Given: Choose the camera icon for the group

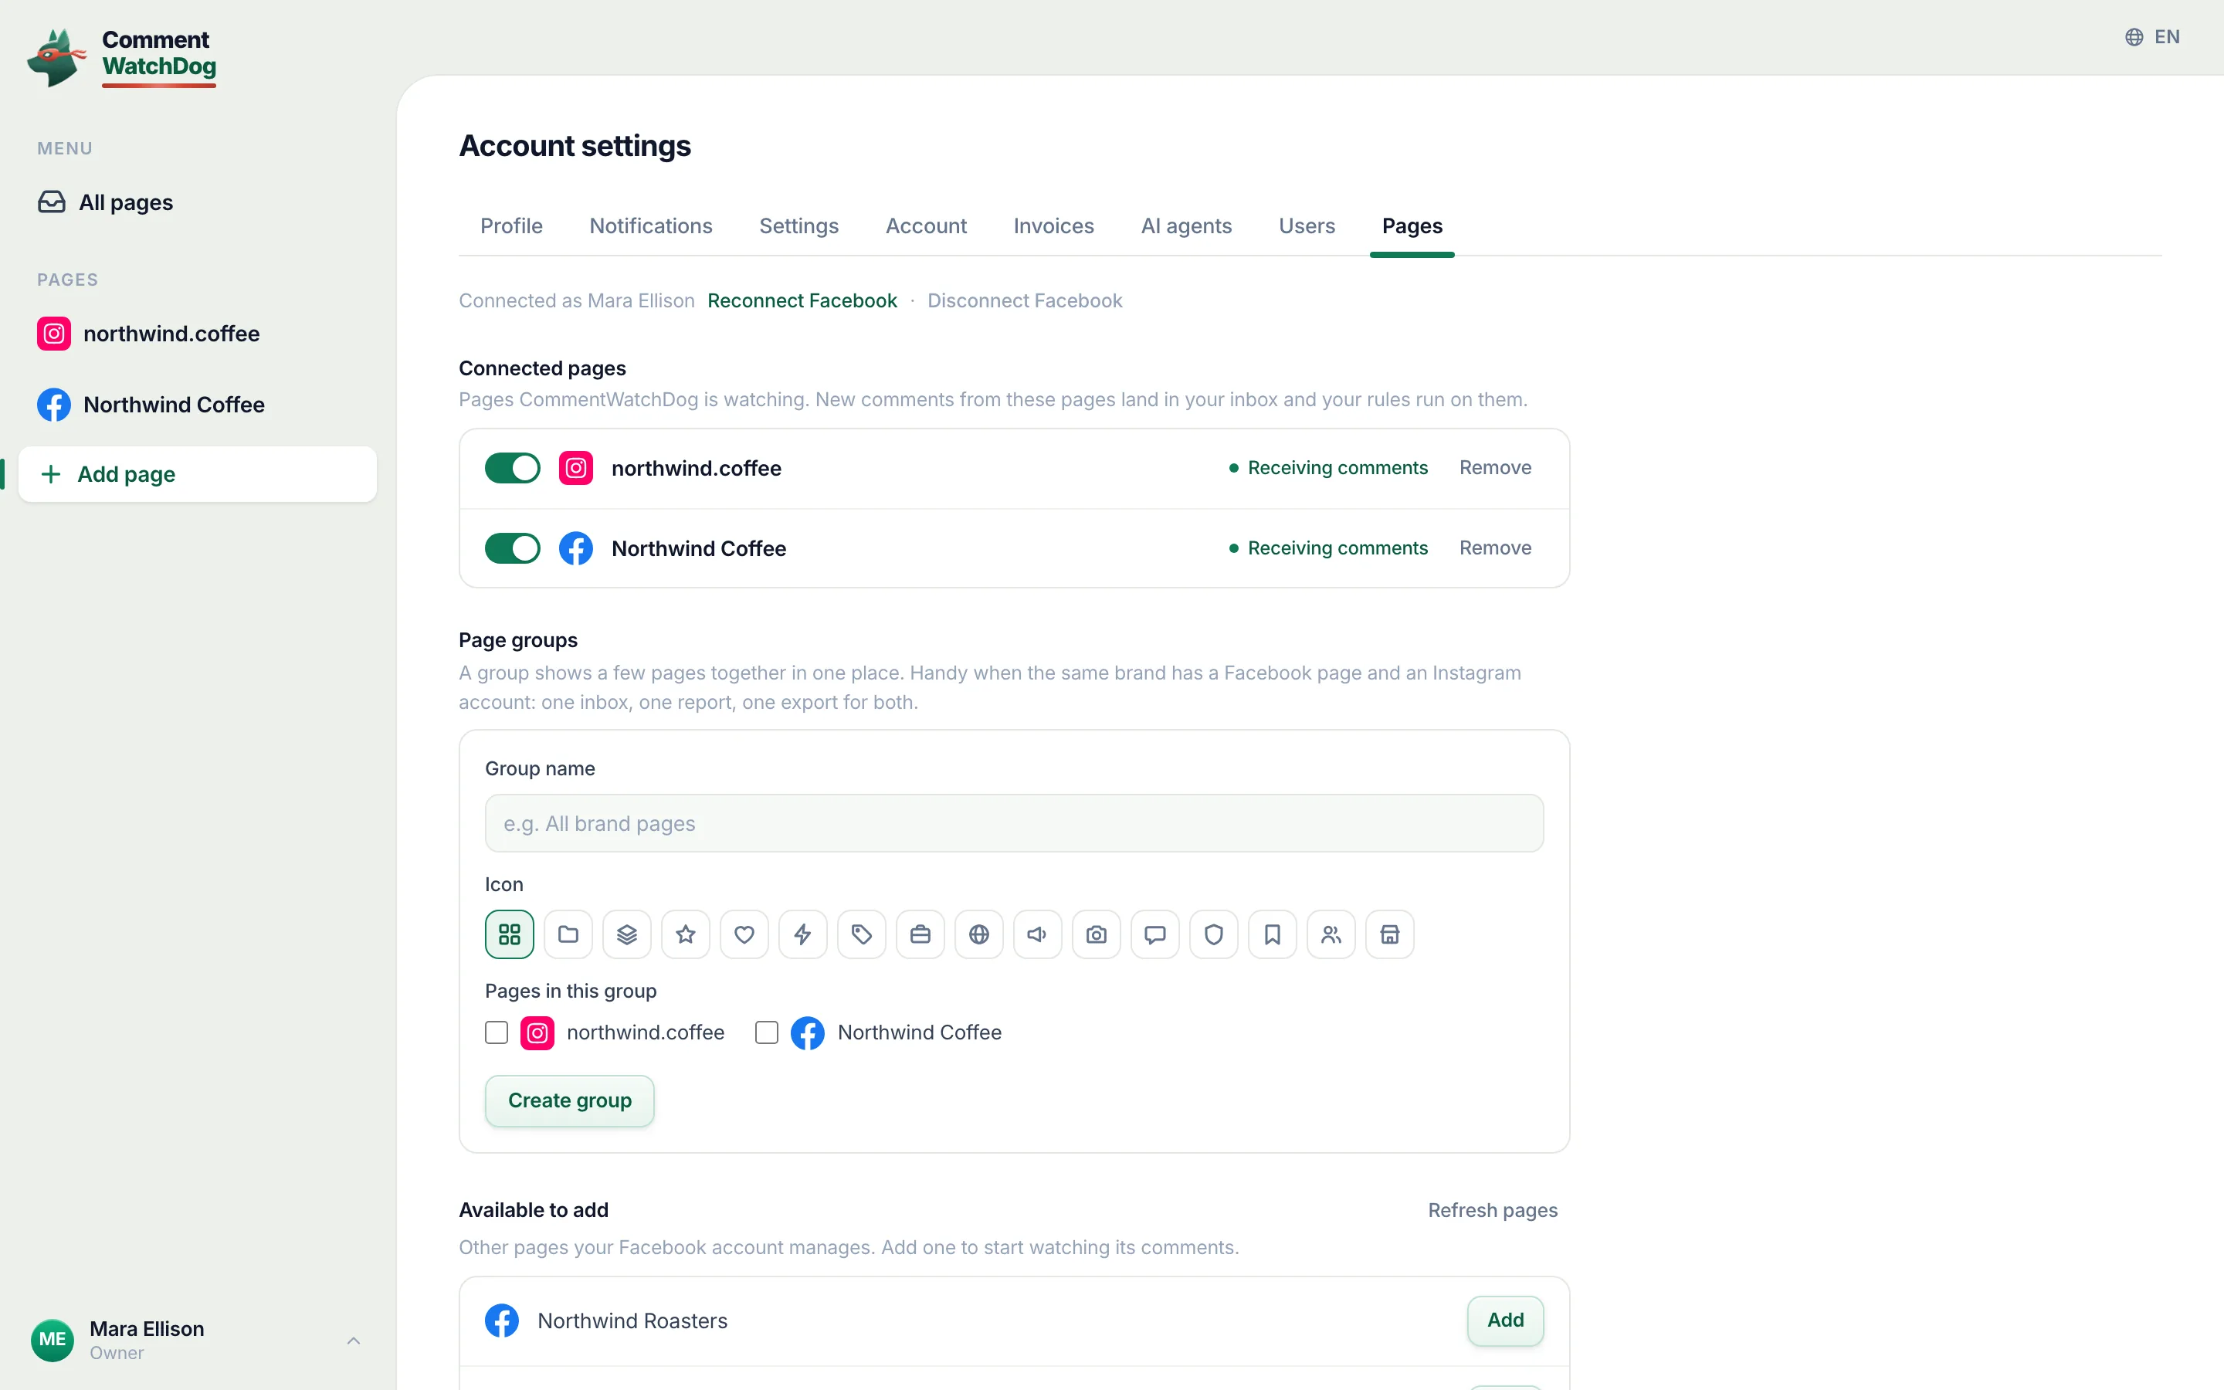Looking at the screenshot, I should coord(1097,934).
